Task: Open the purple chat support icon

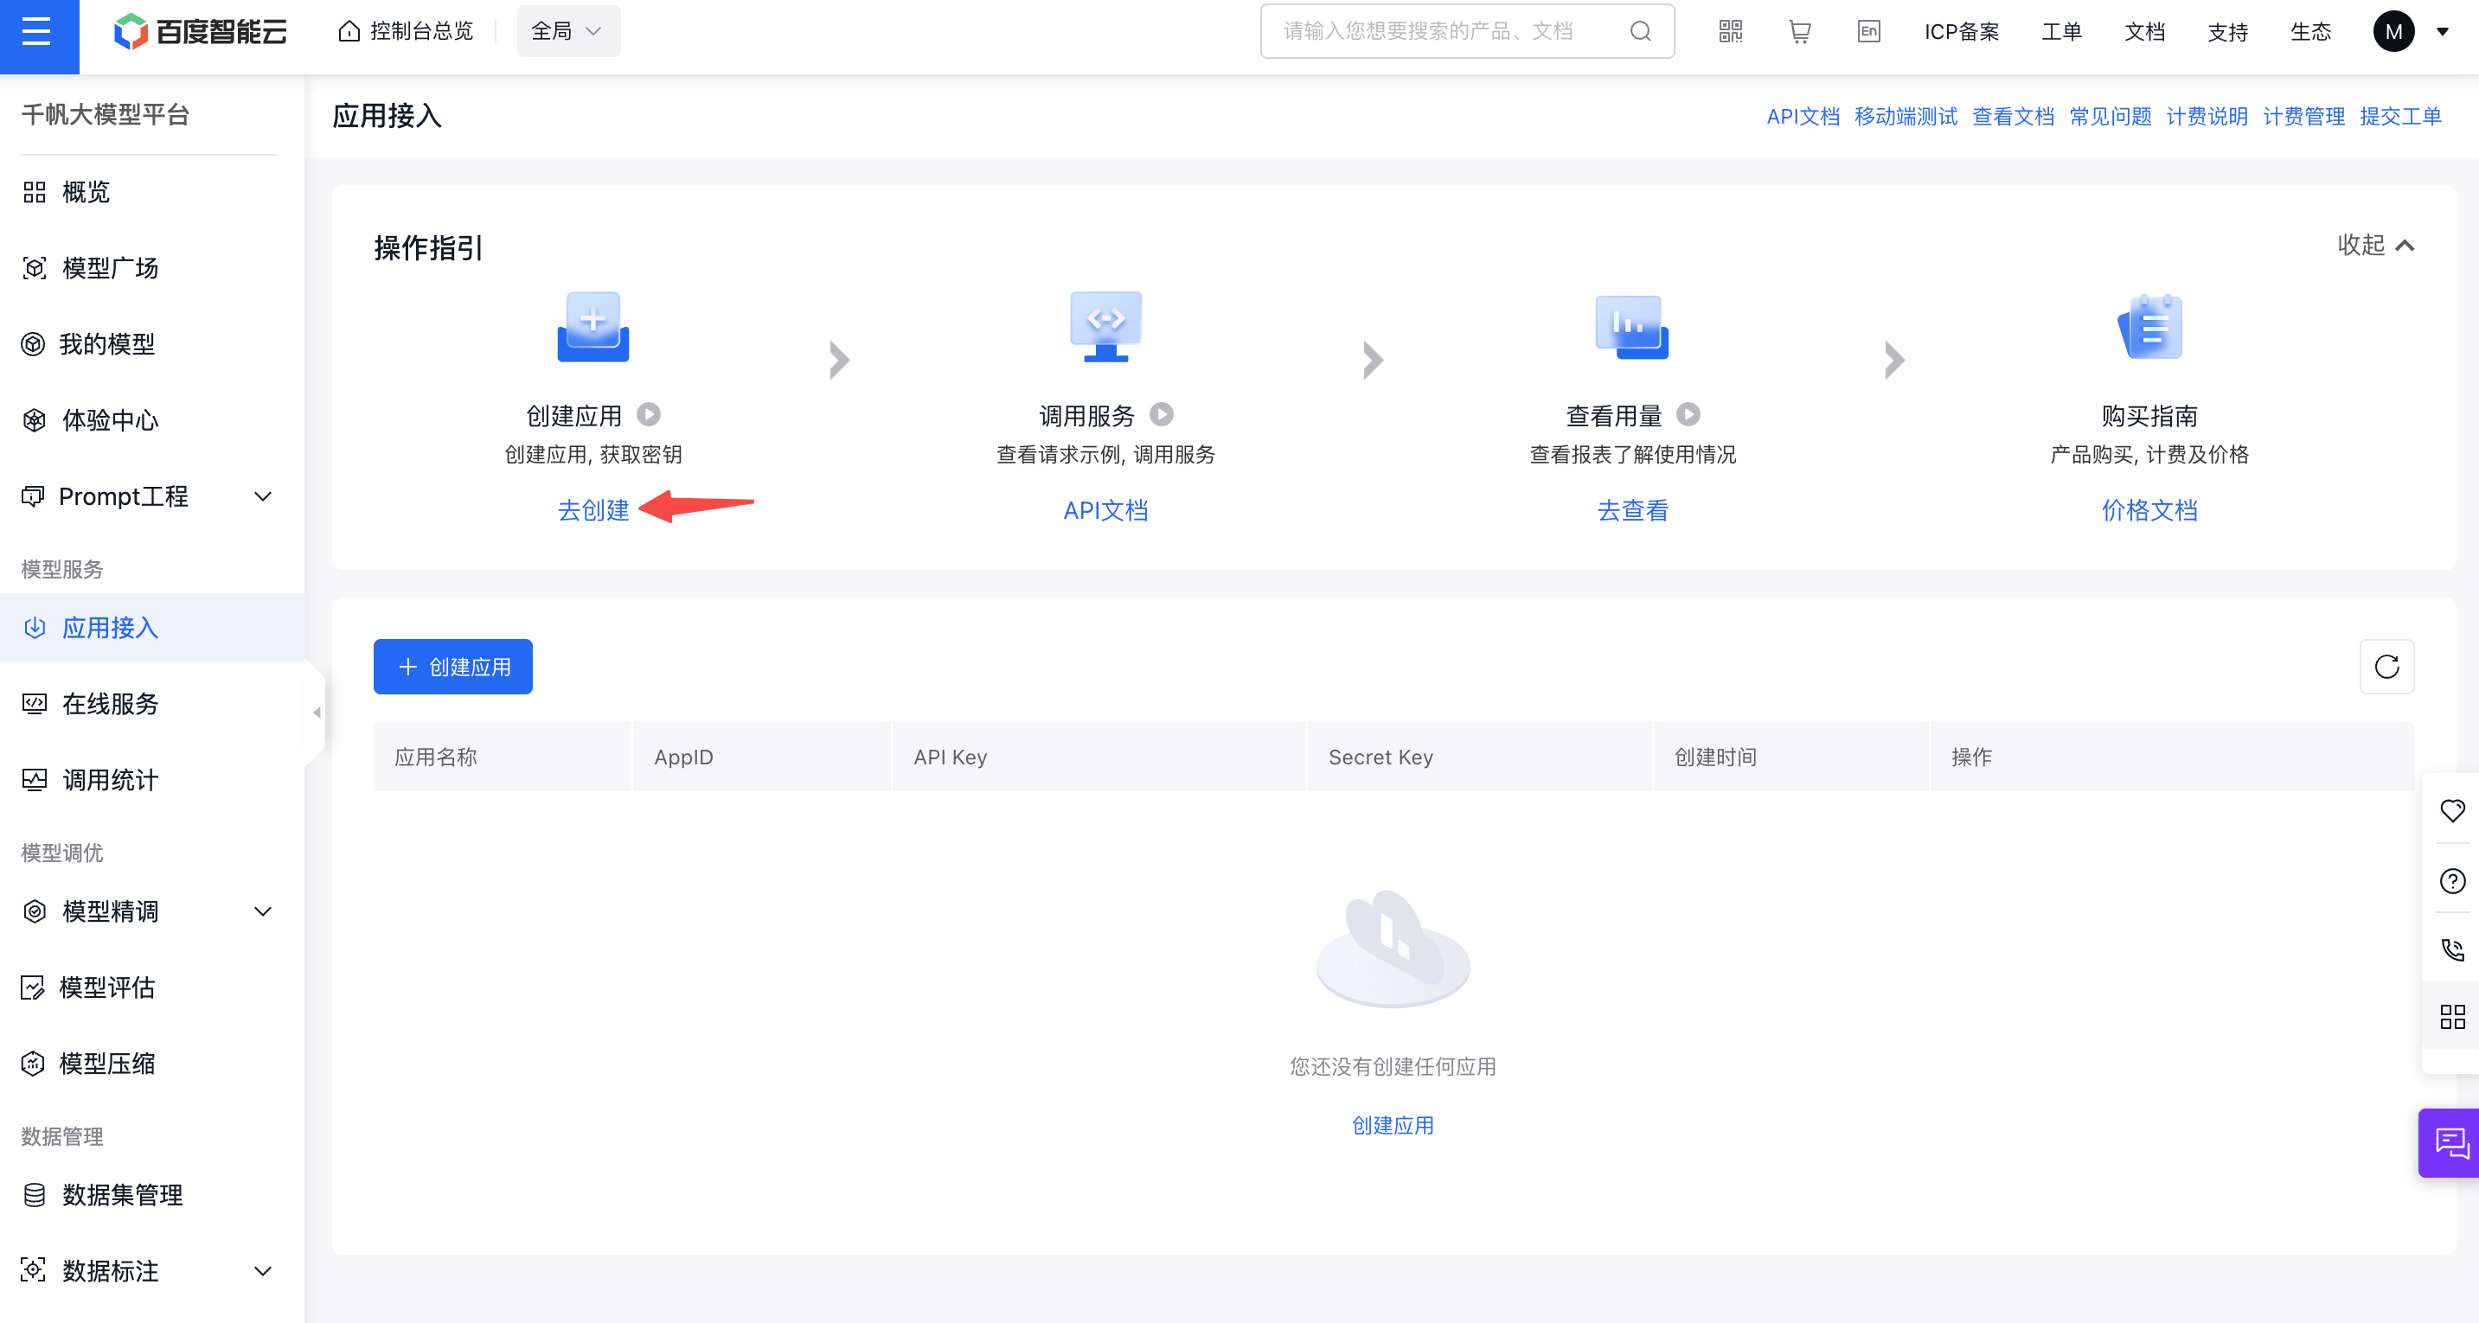Action: point(2450,1142)
